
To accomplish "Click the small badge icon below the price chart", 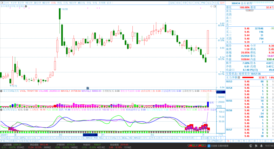I will click(x=88, y=88).
